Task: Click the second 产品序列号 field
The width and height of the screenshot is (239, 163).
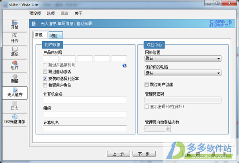Action: tap(68, 58)
